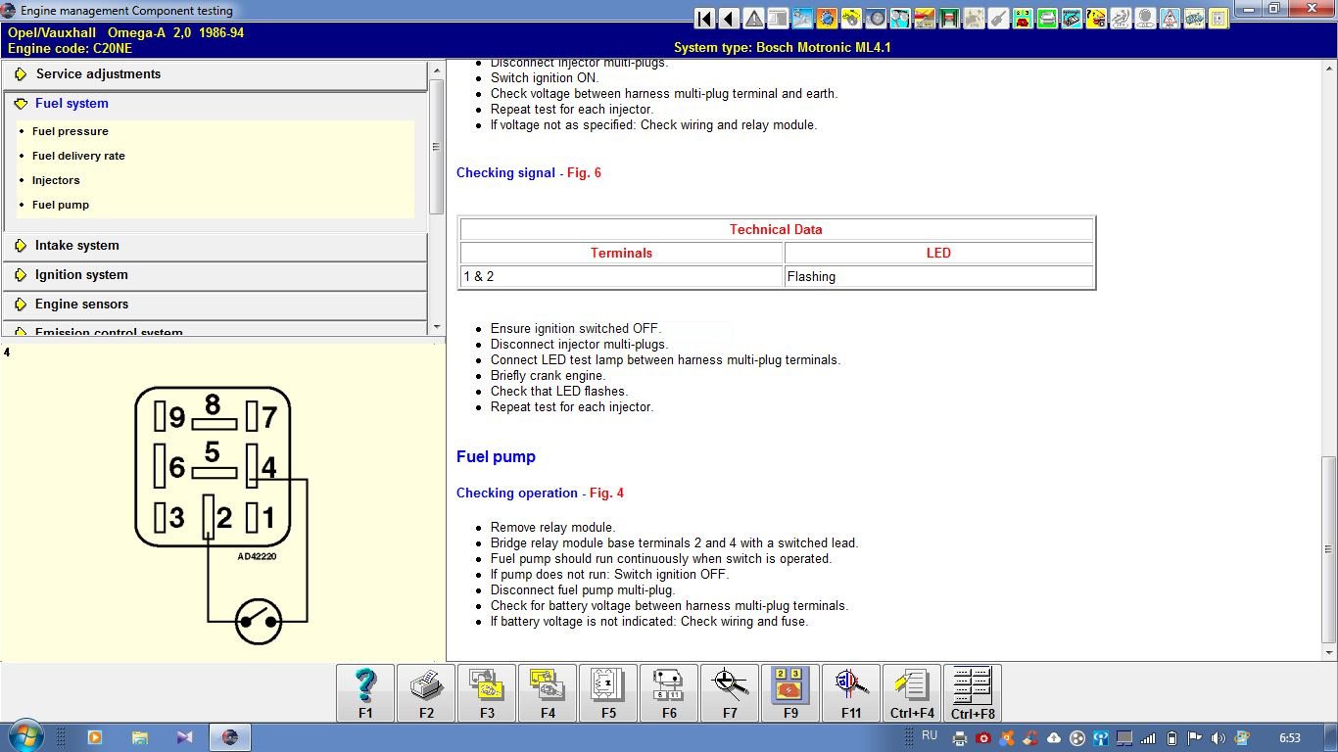Click the clock showing 6:53
This screenshot has width=1338, height=752.
click(x=1290, y=738)
